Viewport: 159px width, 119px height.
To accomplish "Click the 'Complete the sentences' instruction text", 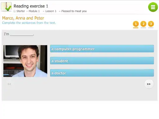I will pos(29,23).
